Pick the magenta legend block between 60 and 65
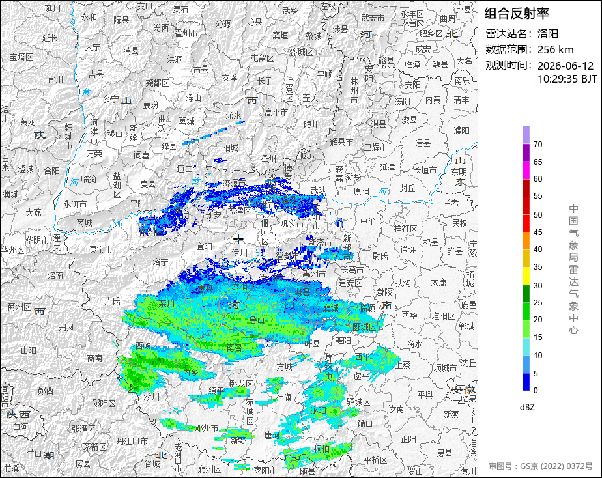This screenshot has width=602, height=478. 526,170
